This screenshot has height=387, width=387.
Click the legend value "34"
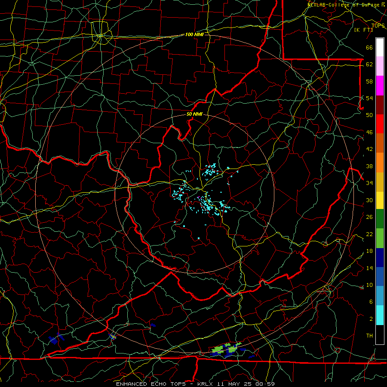[x=369, y=183]
